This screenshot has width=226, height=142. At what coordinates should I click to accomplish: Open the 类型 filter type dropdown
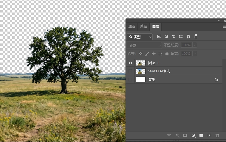[x=140, y=37]
